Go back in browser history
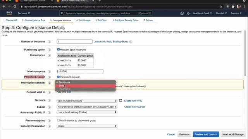The image size is (248, 139). coord(4,7)
